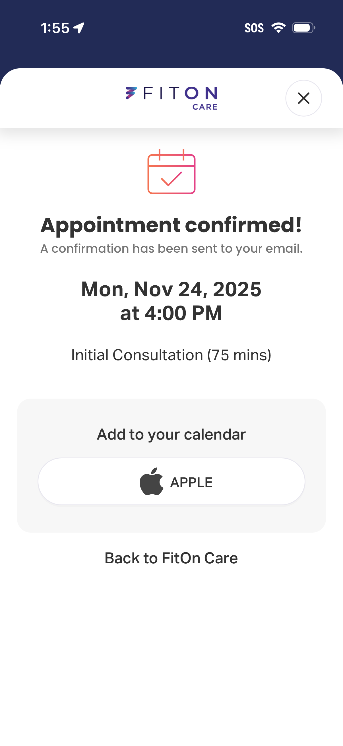
Task: Tap the Apple logo icon
Action: (151, 482)
